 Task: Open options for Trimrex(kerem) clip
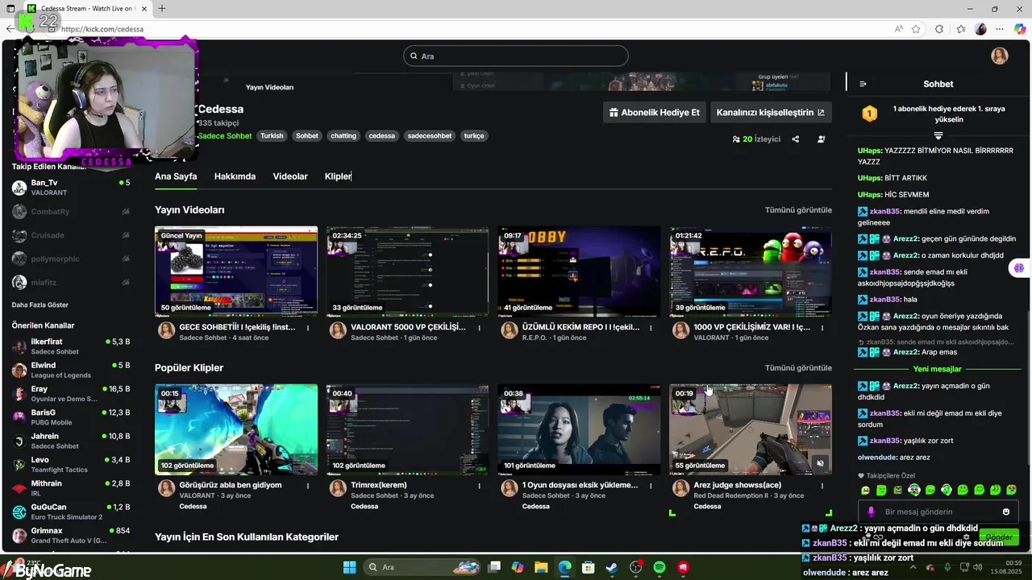[480, 486]
